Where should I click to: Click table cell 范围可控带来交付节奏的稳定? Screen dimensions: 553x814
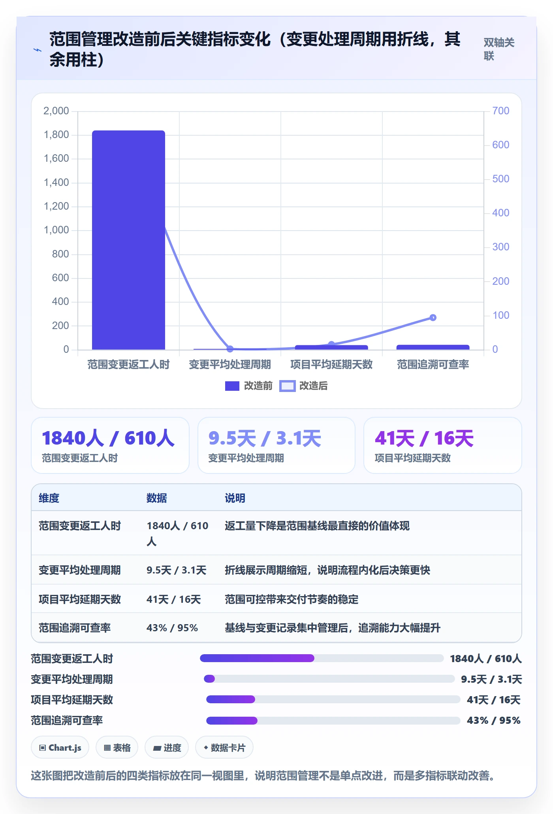(292, 599)
